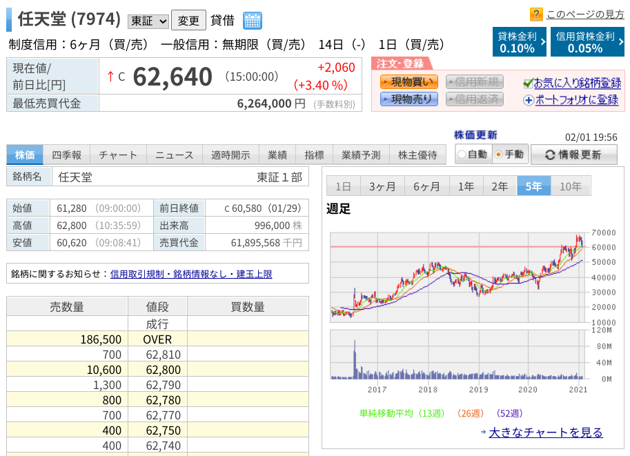Click the 62,770 price in the order book

coord(164,415)
